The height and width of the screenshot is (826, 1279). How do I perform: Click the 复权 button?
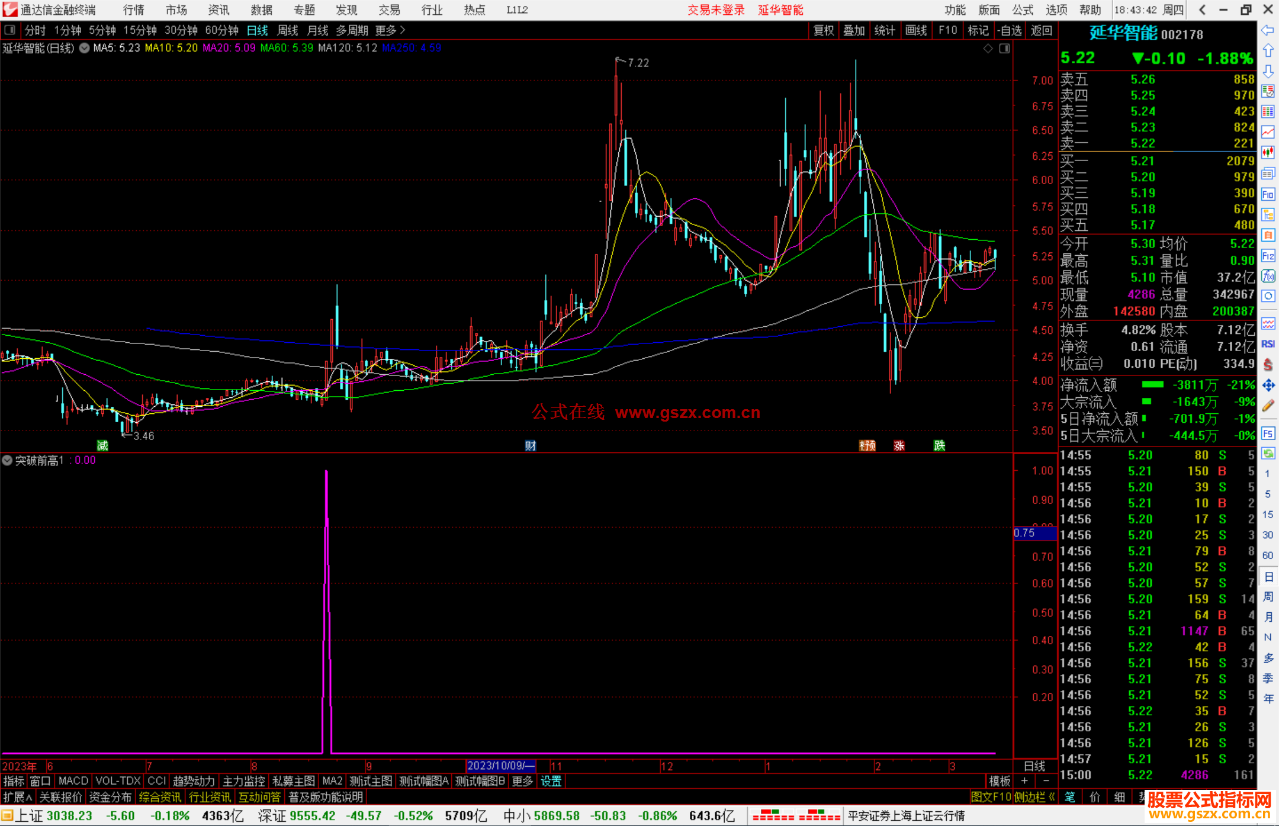pos(824,30)
